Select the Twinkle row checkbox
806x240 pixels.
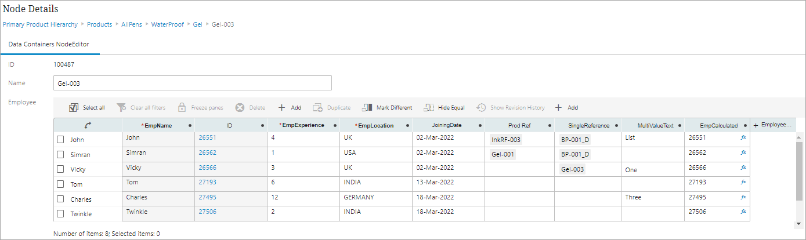tap(60, 214)
